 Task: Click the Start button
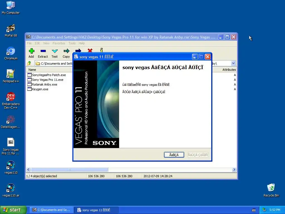coord(13,210)
